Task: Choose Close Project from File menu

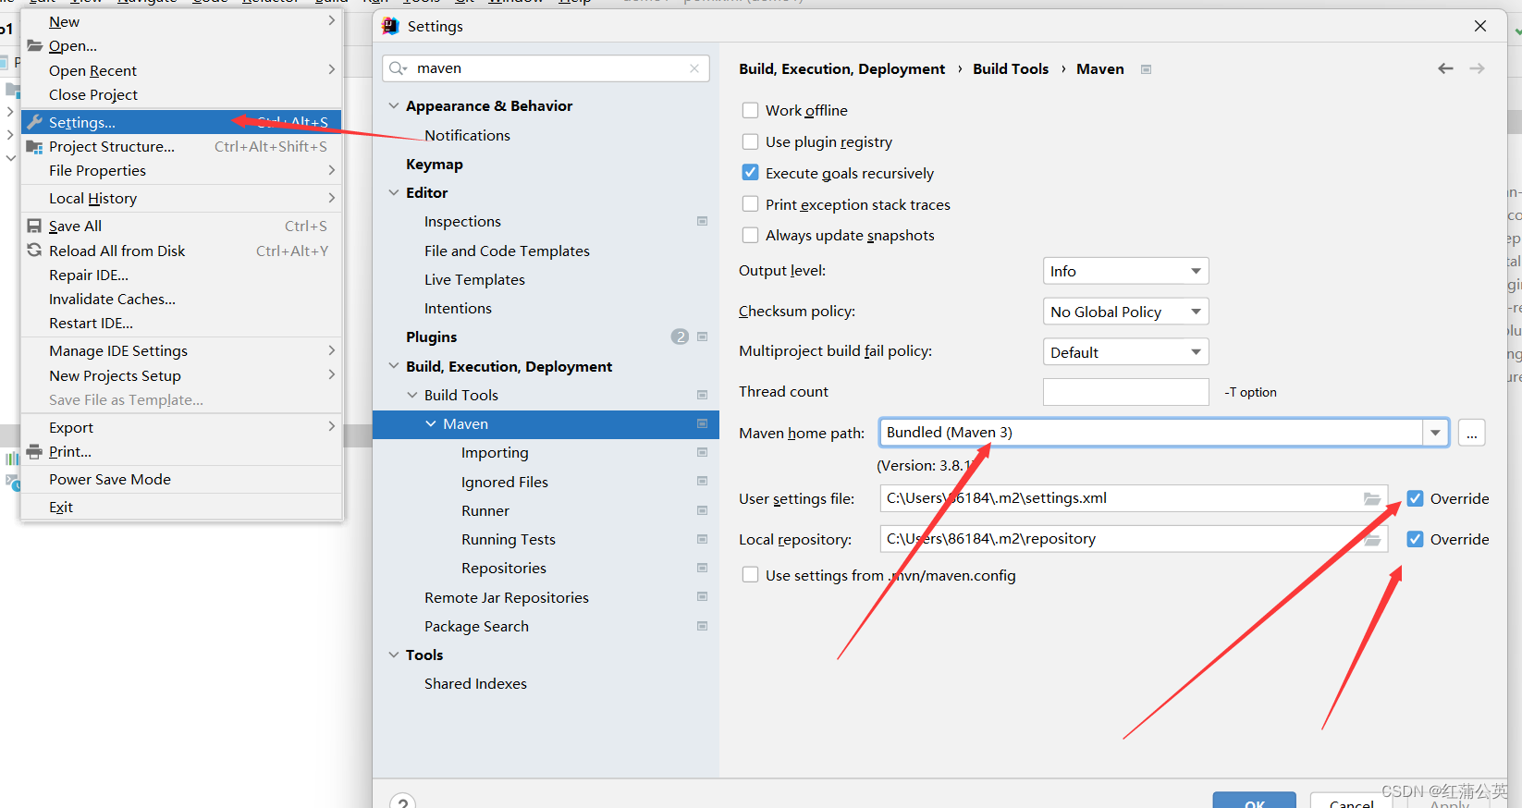Action: click(x=181, y=94)
